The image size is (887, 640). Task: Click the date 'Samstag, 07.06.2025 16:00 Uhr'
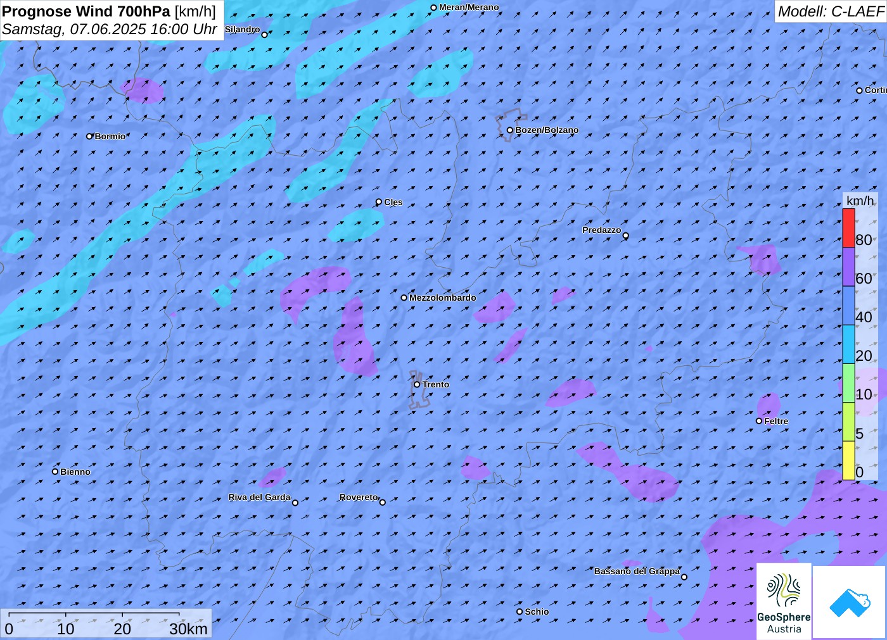pyautogui.click(x=110, y=29)
